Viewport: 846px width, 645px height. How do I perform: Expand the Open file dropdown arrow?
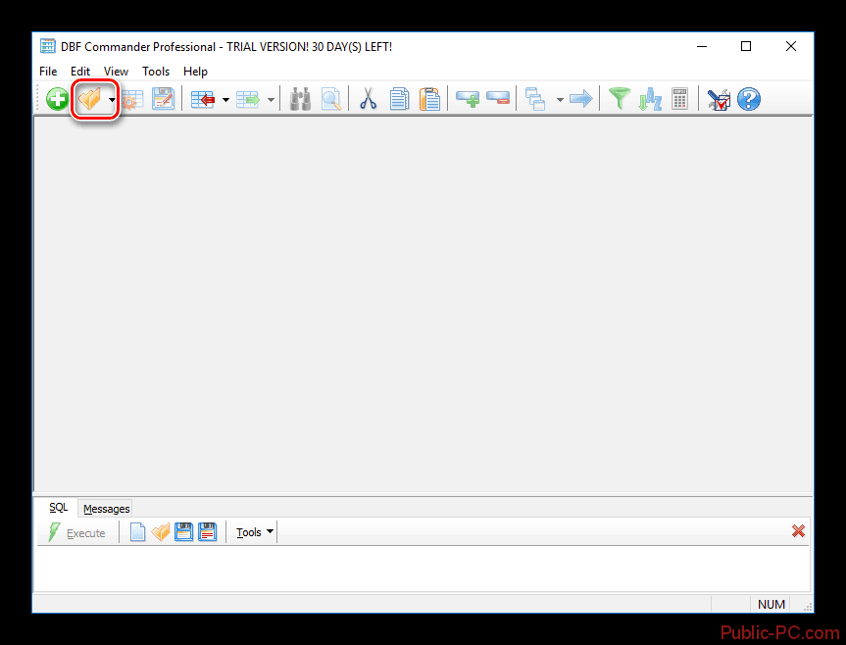pyautogui.click(x=112, y=100)
